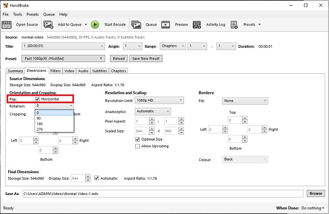Switch to the Subtitles tab

pyautogui.click(x=100, y=71)
